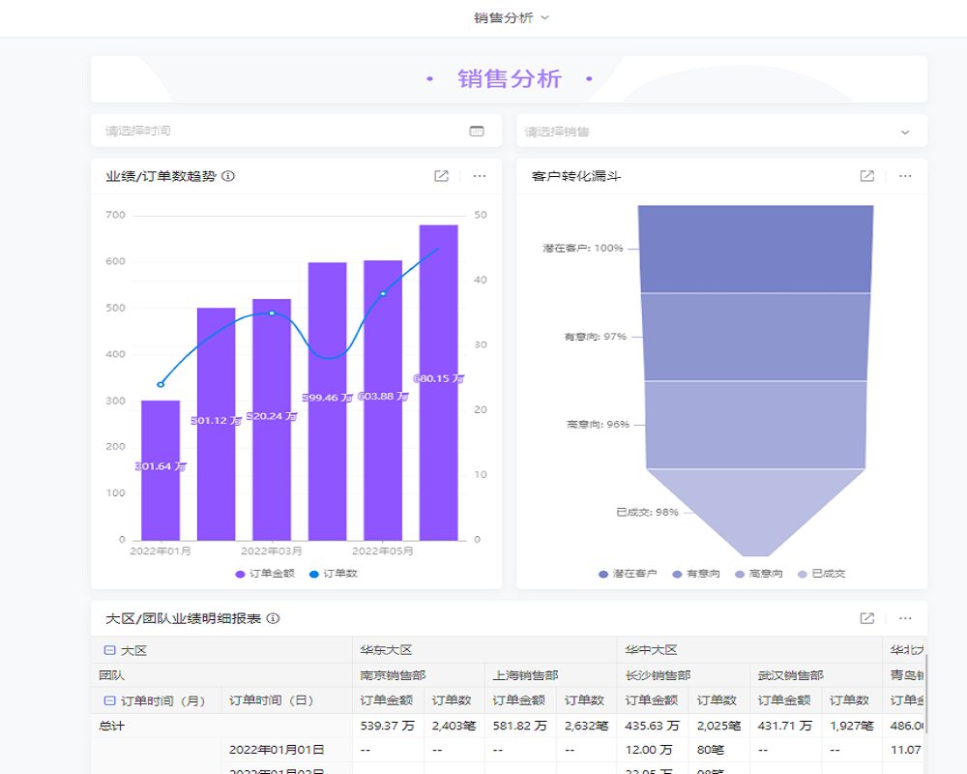Viewport: 967px width, 774px height.
Task: Click the more options icon on 客户转化漏斗 card
Action: point(905,176)
